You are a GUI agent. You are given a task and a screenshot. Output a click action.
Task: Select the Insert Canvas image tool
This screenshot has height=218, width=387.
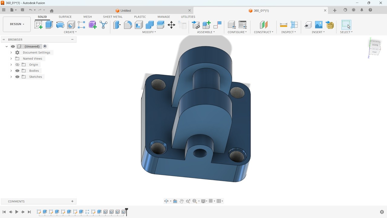click(319, 25)
